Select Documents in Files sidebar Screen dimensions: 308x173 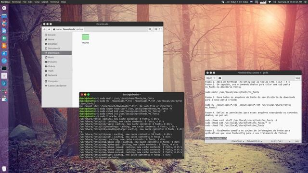tap(57, 49)
